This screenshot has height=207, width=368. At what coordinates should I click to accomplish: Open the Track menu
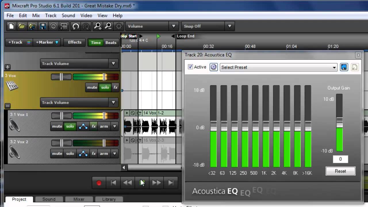51,16
